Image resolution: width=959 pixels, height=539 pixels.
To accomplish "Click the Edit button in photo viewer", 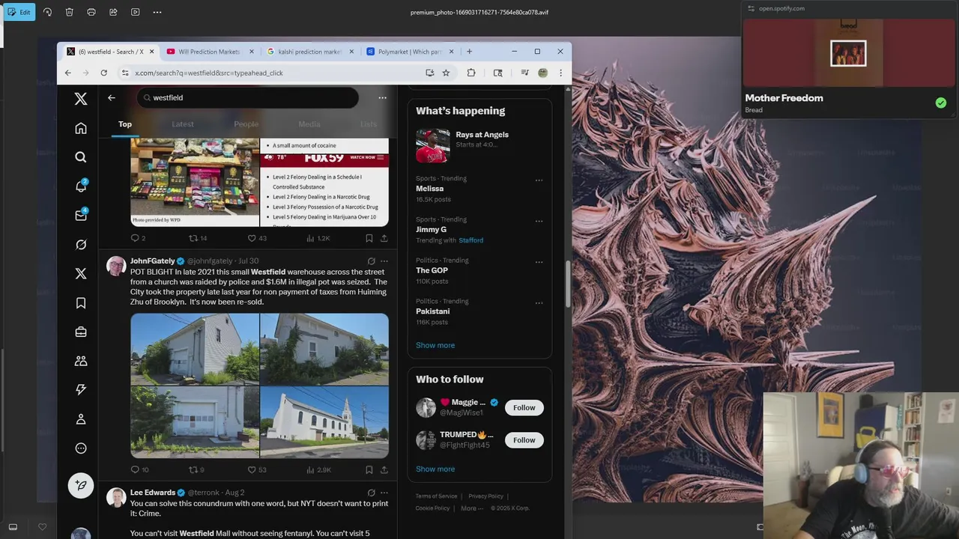I will point(19,12).
